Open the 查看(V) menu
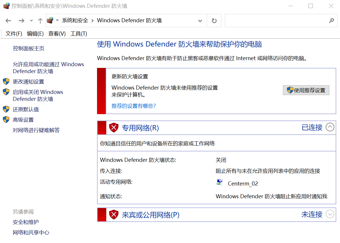Viewport: 340px width, 243px height. (57, 34)
